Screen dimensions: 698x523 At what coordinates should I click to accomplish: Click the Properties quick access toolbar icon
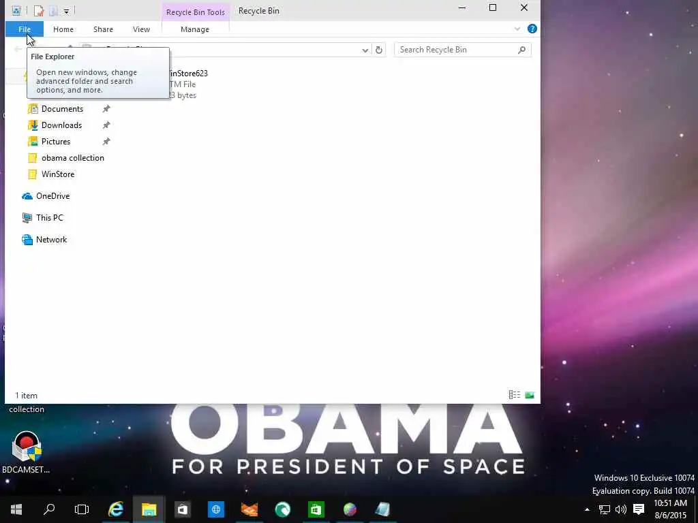coord(39,11)
